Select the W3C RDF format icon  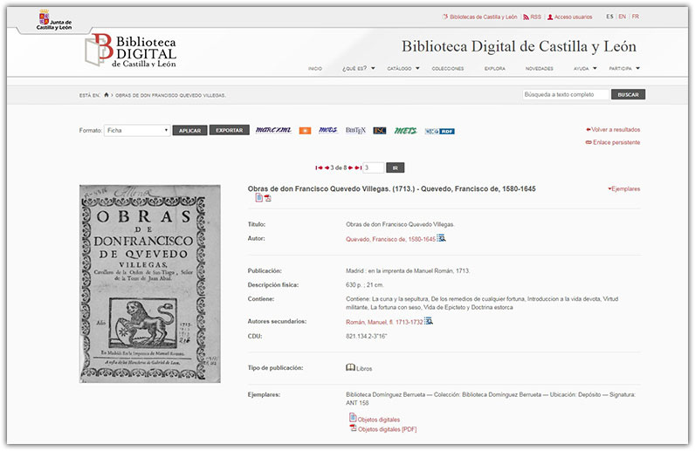click(x=440, y=131)
